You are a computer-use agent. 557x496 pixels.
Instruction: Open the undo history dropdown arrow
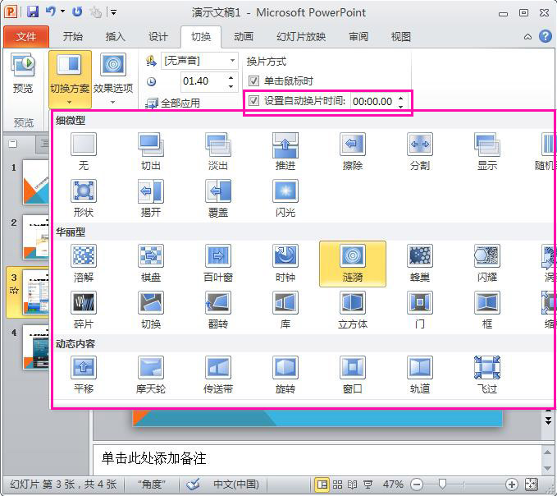pos(63,11)
